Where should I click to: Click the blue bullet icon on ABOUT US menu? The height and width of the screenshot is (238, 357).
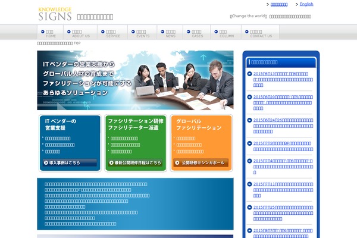pyautogui.click(x=69, y=32)
